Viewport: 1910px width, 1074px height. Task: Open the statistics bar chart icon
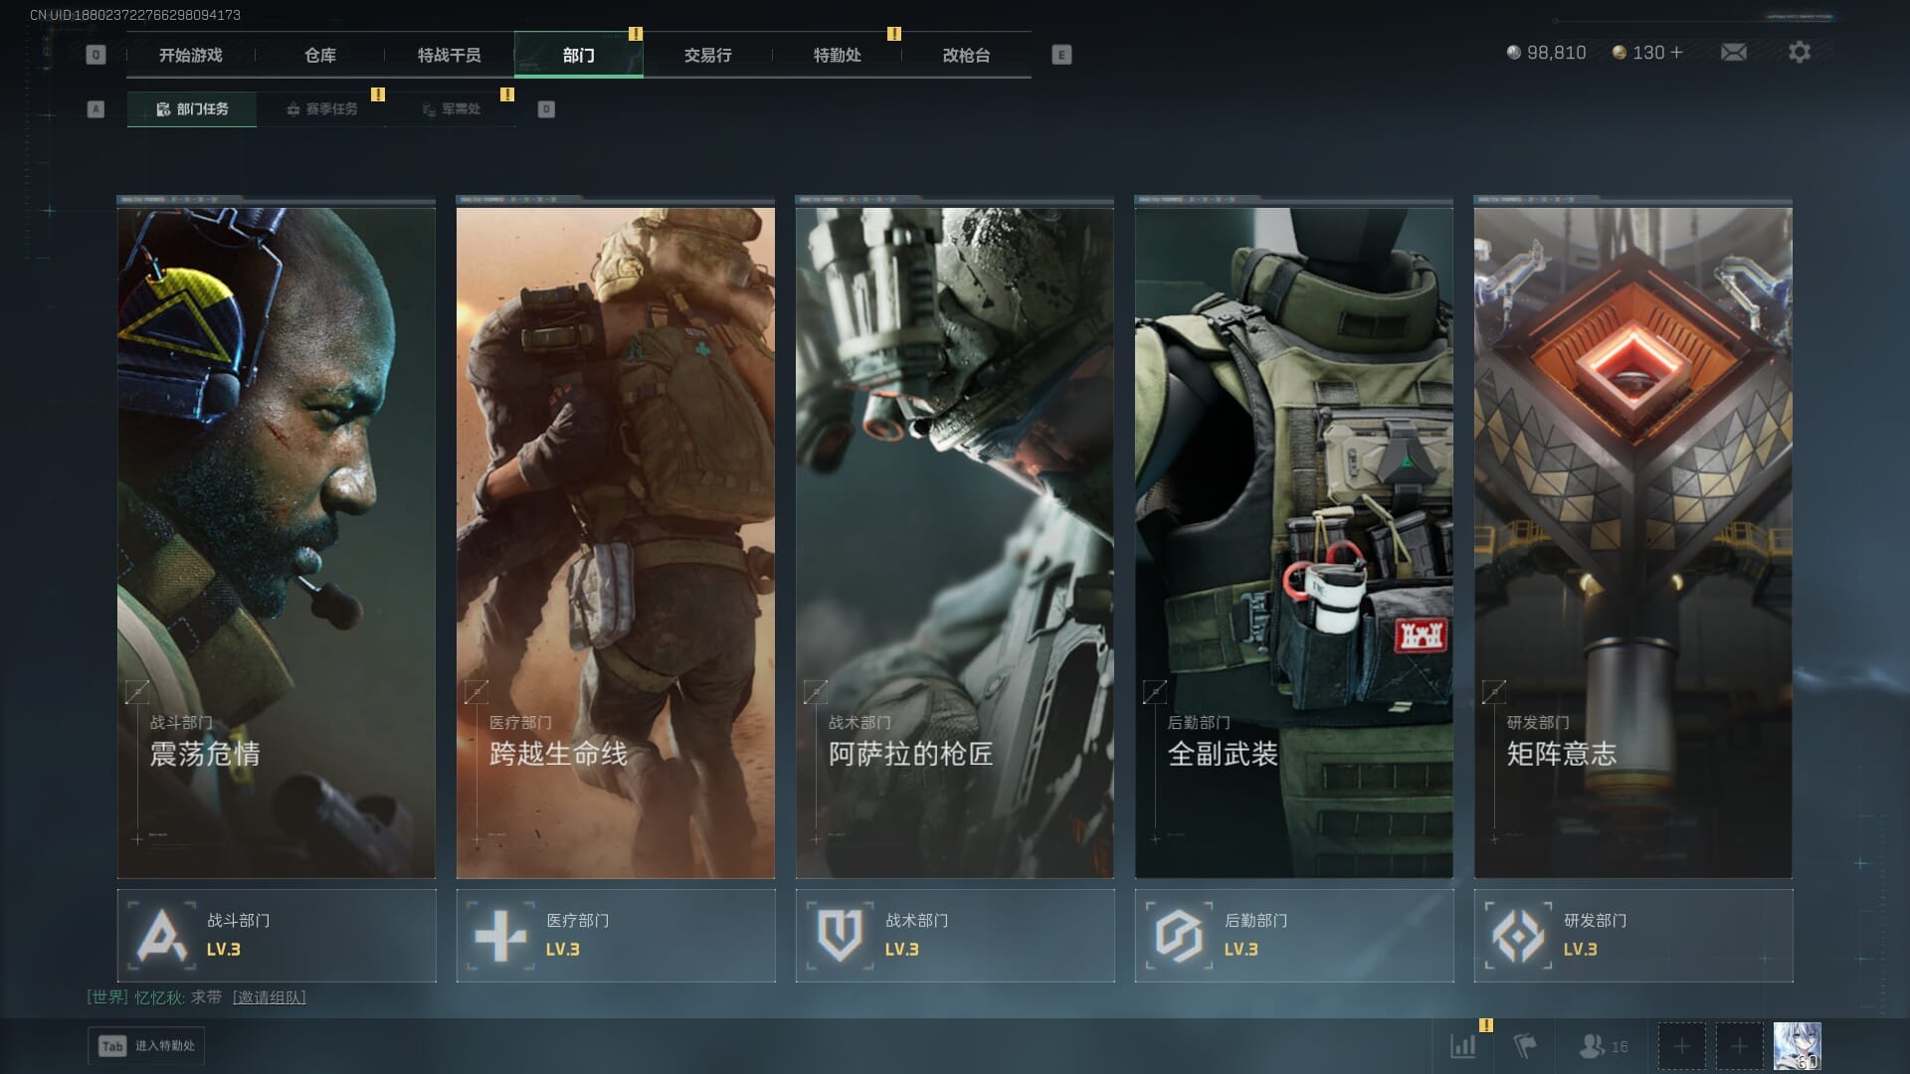pos(1463,1046)
